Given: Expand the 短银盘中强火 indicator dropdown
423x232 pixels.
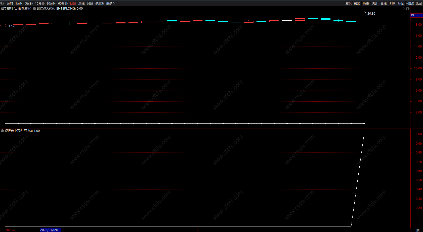Looking at the screenshot, I should pyautogui.click(x=2, y=131).
